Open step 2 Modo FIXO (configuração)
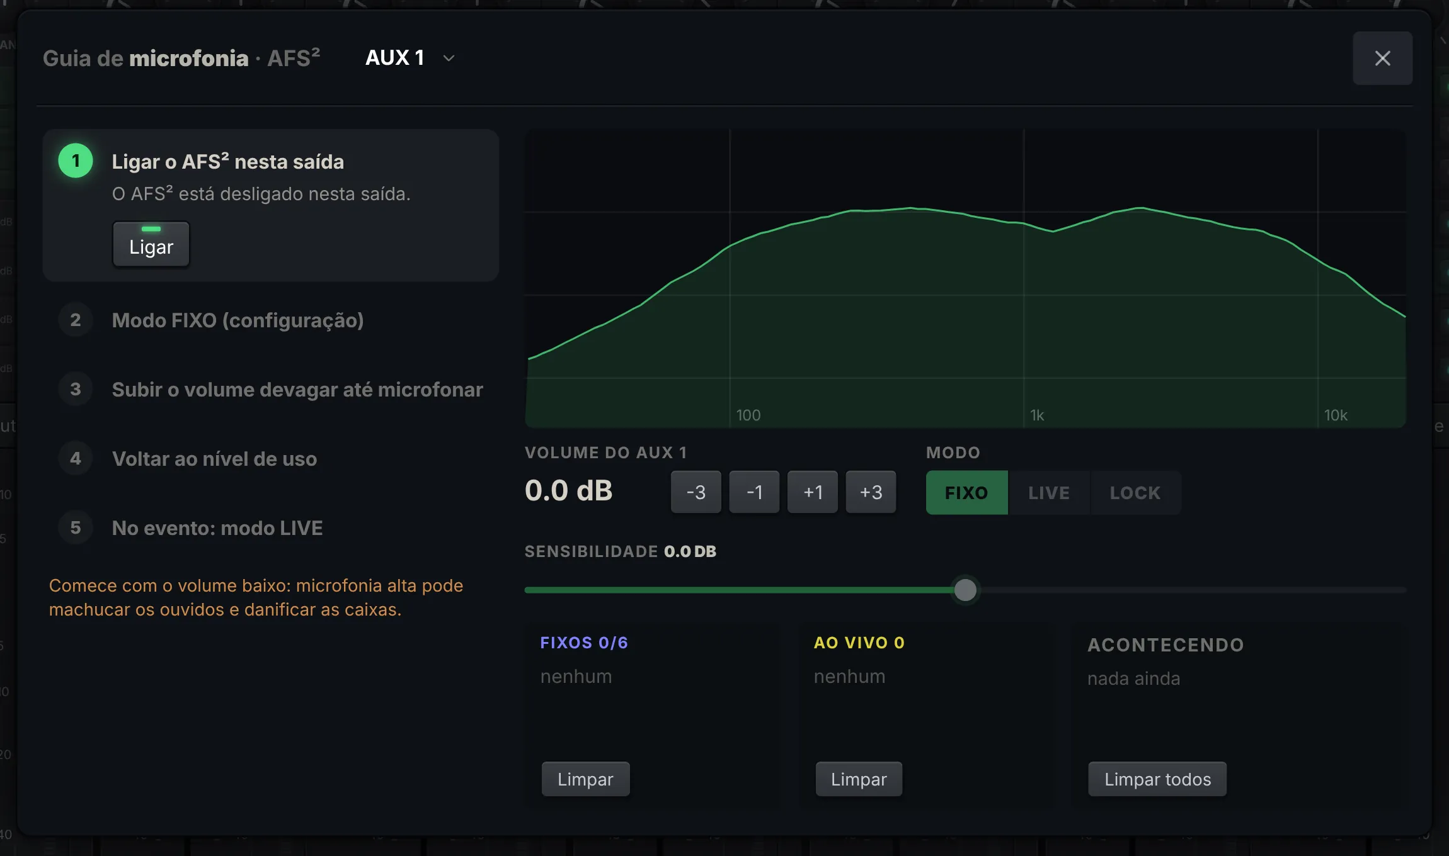 click(271, 320)
